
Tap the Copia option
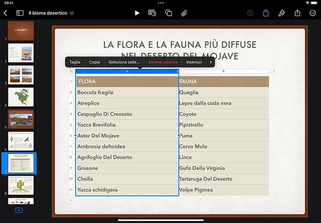click(x=94, y=62)
